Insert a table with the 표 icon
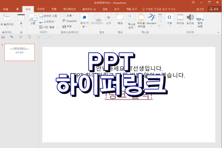222x148 pixels. point(21,17)
